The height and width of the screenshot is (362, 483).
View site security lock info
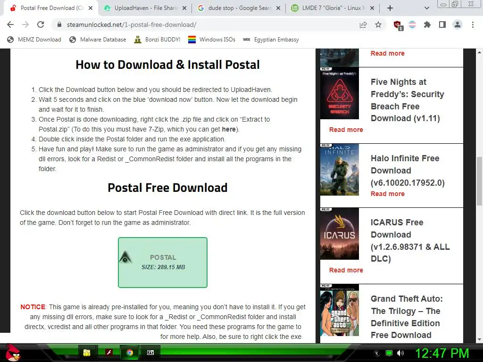[x=59, y=25]
